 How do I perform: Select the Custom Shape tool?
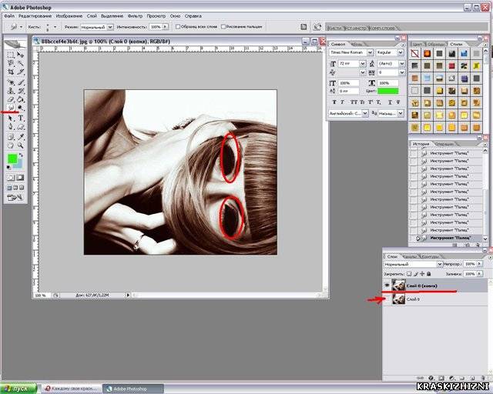coord(21,127)
